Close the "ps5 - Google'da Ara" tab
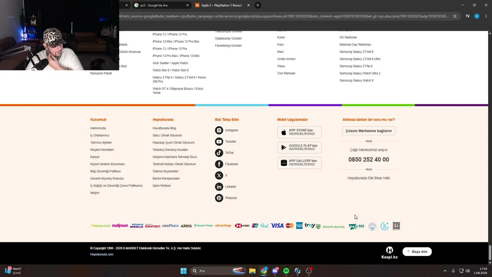This screenshot has width=492, height=277. point(188,5)
